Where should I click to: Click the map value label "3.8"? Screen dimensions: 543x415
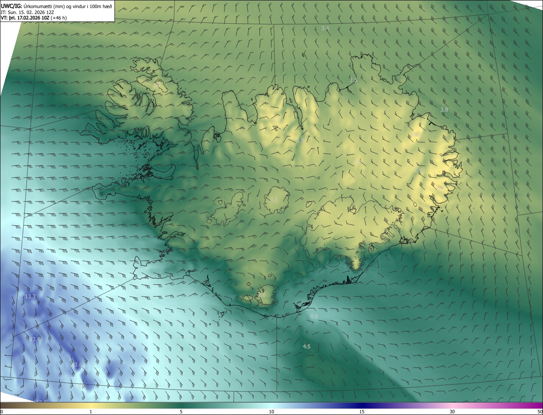[x=444, y=109]
